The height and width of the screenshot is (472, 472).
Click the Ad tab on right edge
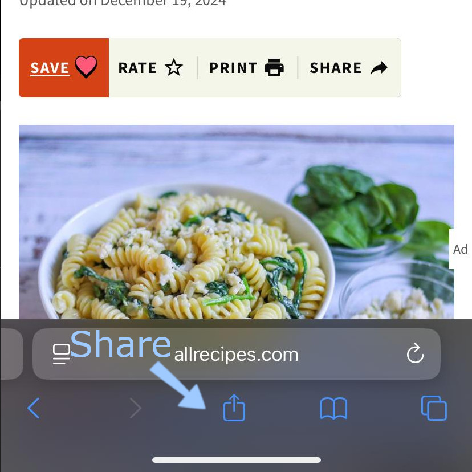pyautogui.click(x=460, y=249)
